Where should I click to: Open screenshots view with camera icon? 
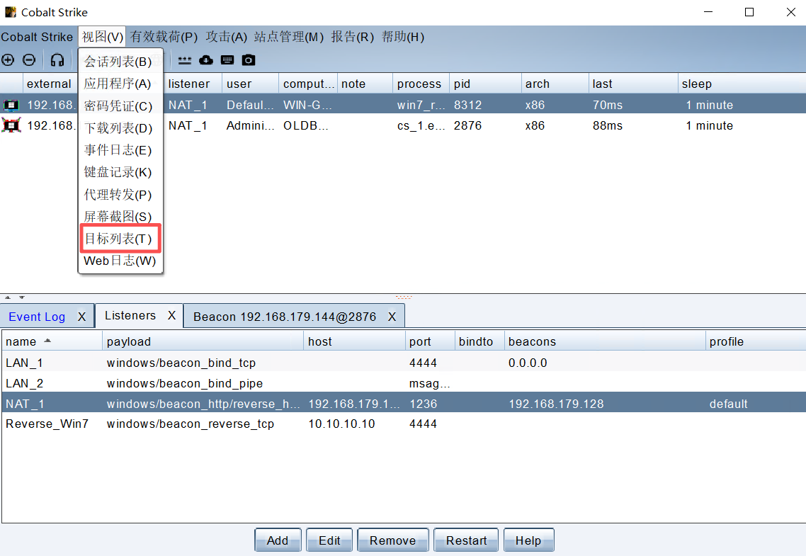[x=249, y=60]
